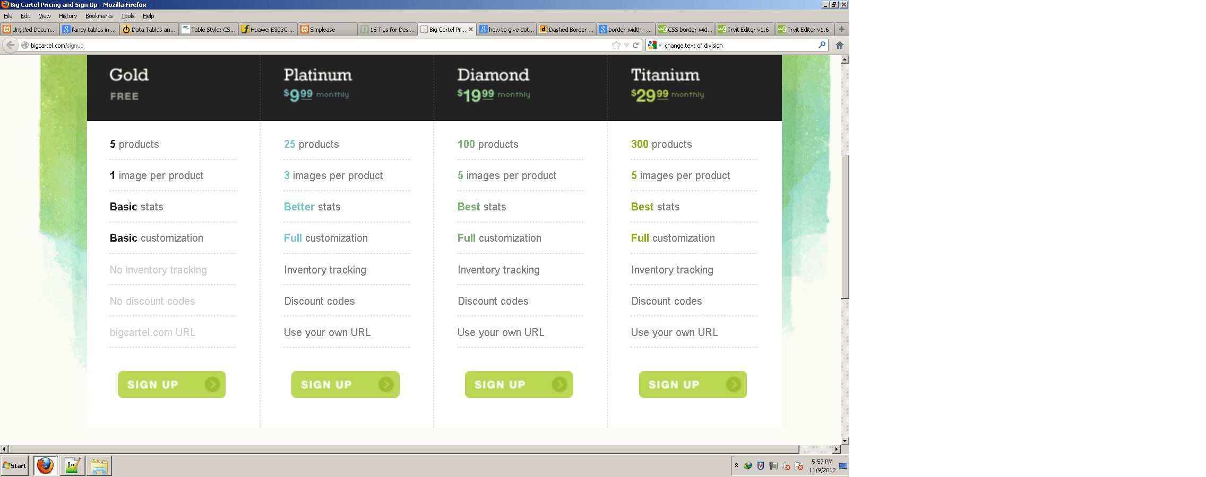Open Firefox from the taskbar
The image size is (1206, 477).
pyautogui.click(x=45, y=466)
